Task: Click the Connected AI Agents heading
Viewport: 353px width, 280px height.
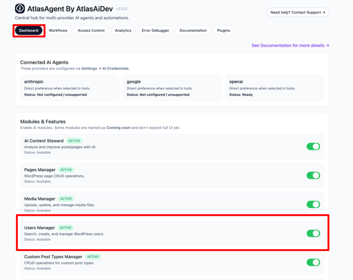Action: pyautogui.click(x=44, y=62)
